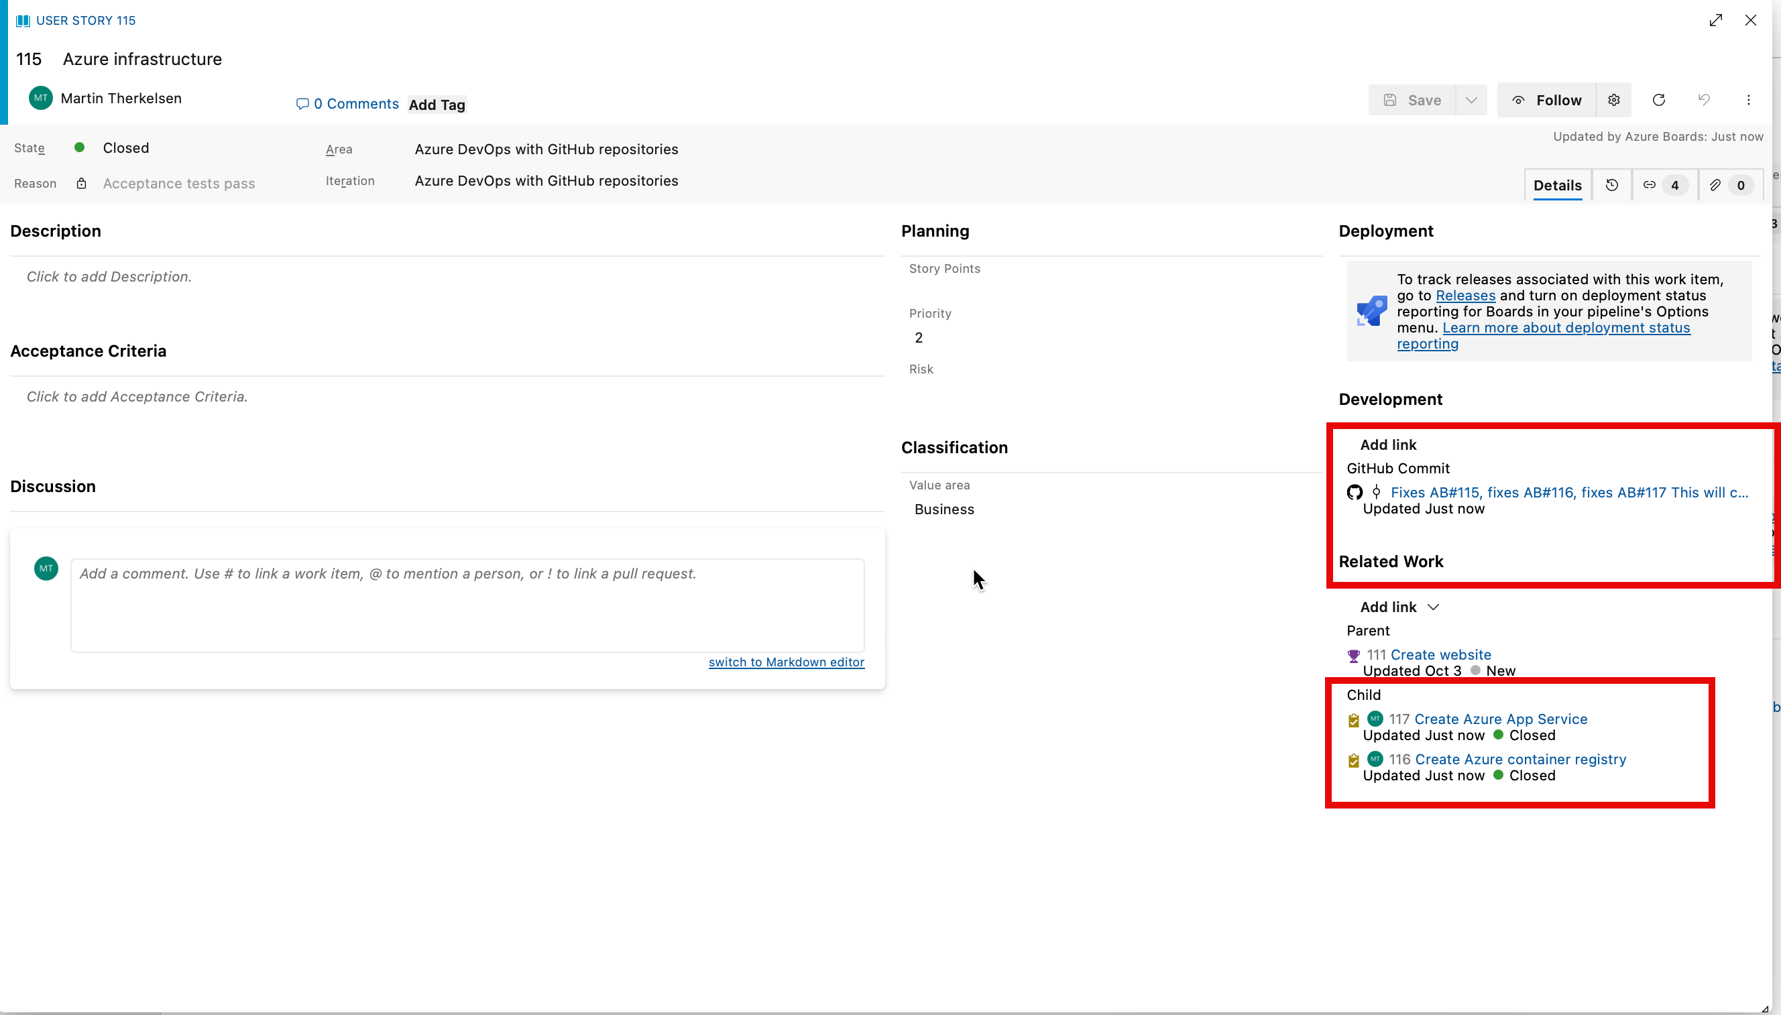Switch to Markdown editor
The image size is (1781, 1015).
pyautogui.click(x=787, y=662)
